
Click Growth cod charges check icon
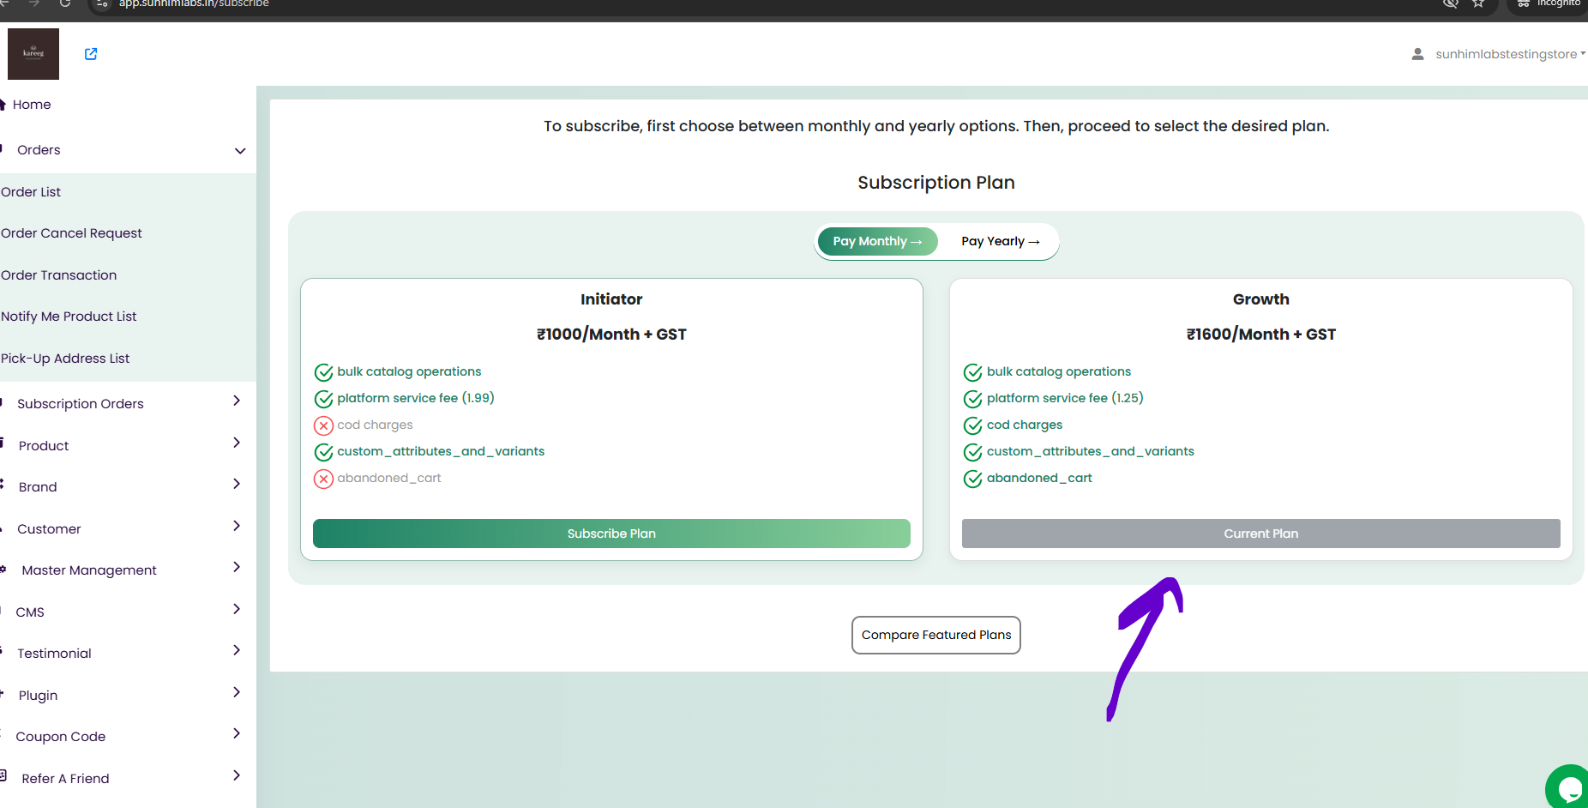[972, 425]
